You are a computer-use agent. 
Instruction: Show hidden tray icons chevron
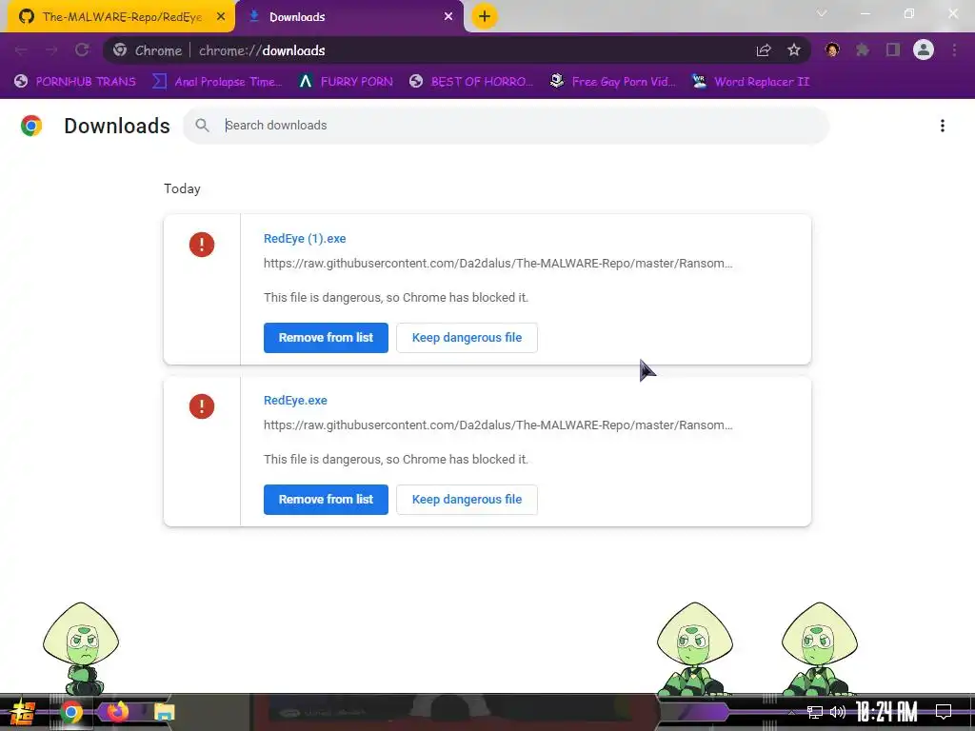pos(791,712)
